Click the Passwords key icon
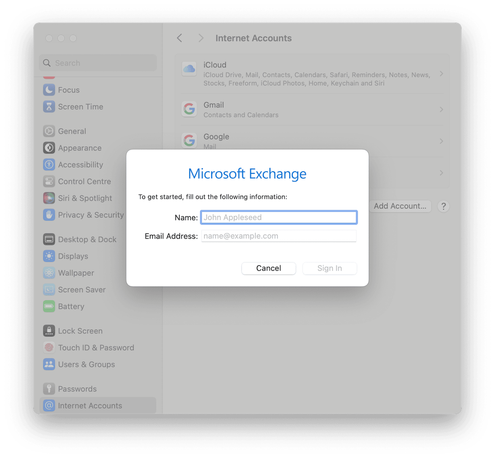495x458 pixels. pos(49,388)
